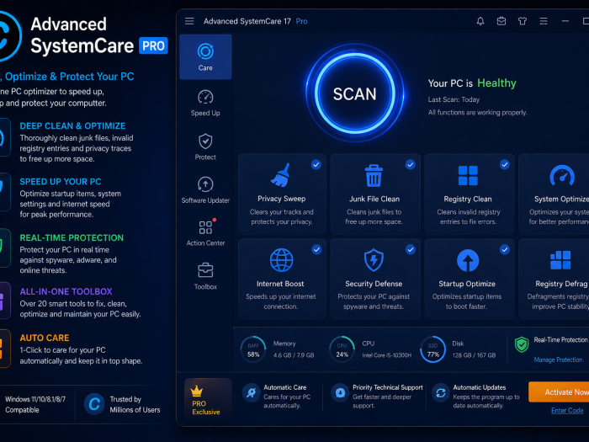
Task: Click the 'ALL-IN-ONE TOOLBOX' banner heading
Action: click(x=66, y=291)
